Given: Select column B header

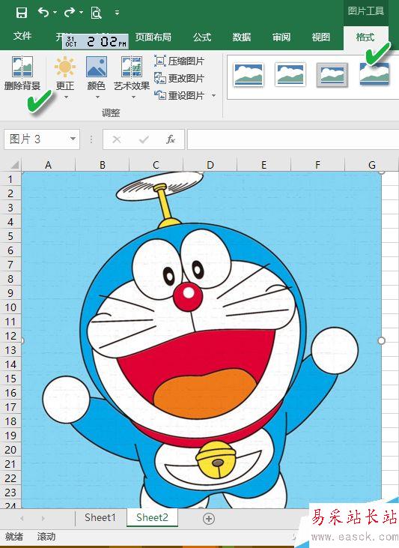Looking at the screenshot, I should [x=103, y=165].
